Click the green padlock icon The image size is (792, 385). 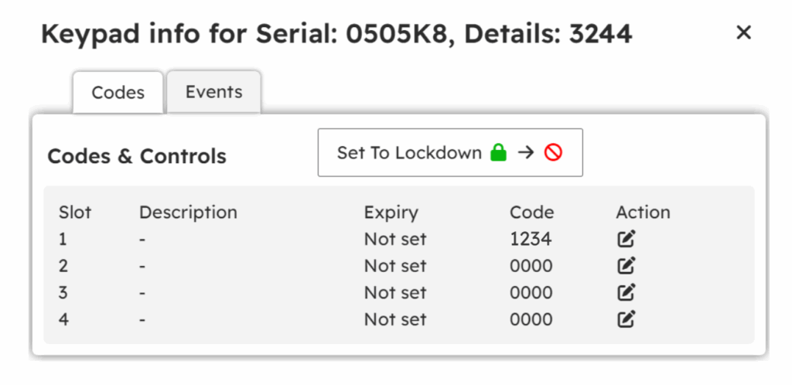498,152
